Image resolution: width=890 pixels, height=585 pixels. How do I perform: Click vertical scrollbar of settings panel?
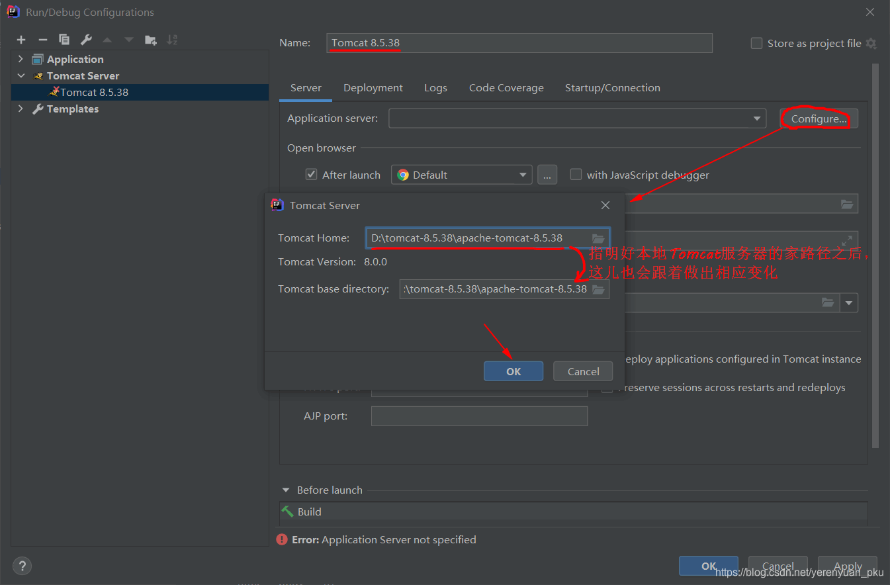tap(875, 255)
